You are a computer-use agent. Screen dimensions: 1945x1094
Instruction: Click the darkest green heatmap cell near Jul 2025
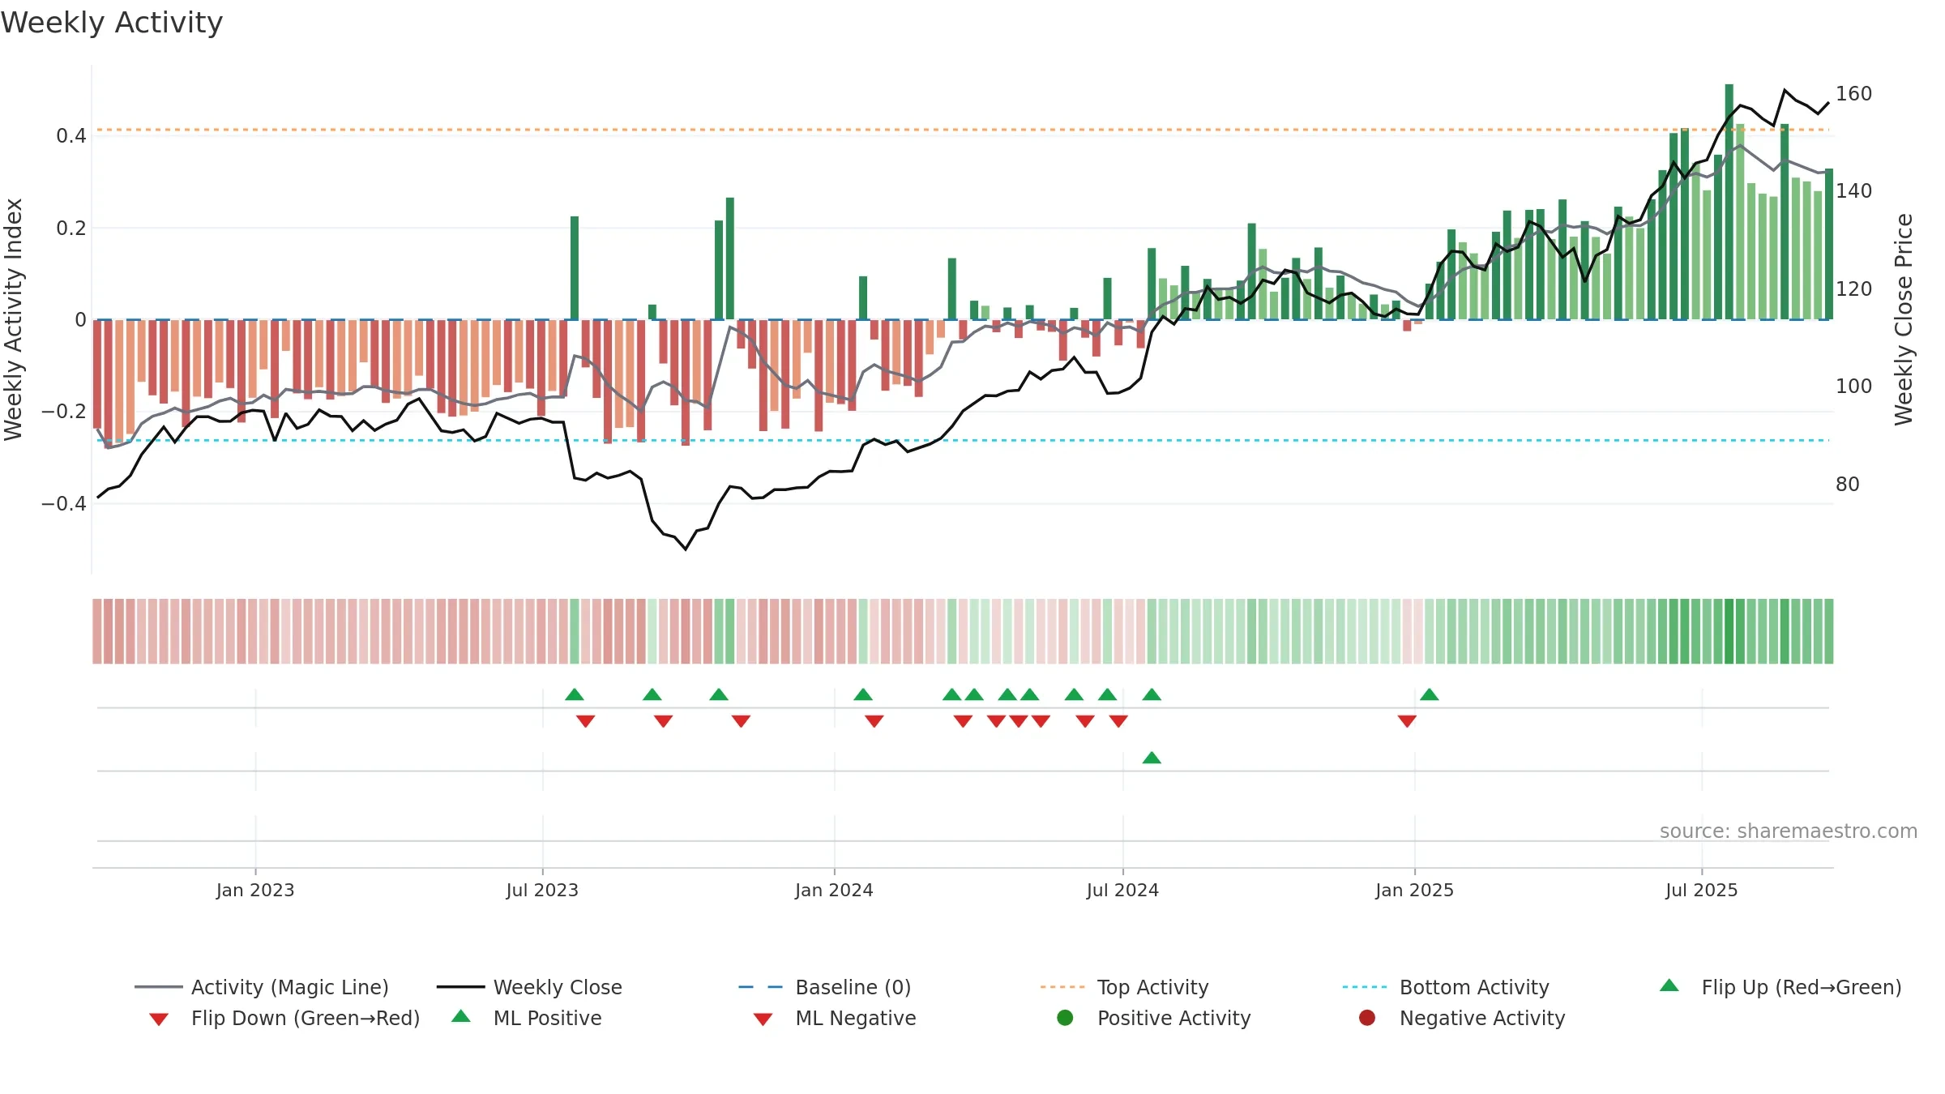[1729, 631]
